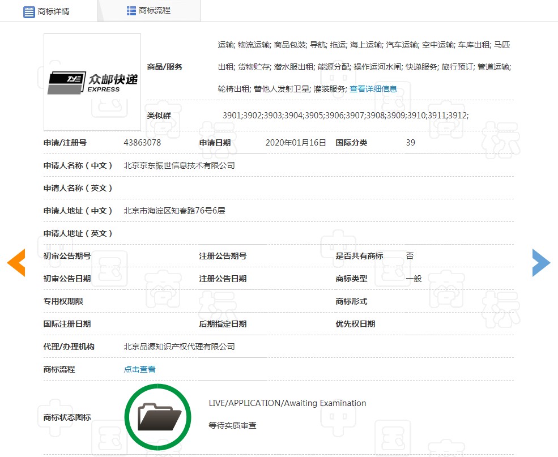
Task: Click the orange left arrow for previous record
Action: 16,262
